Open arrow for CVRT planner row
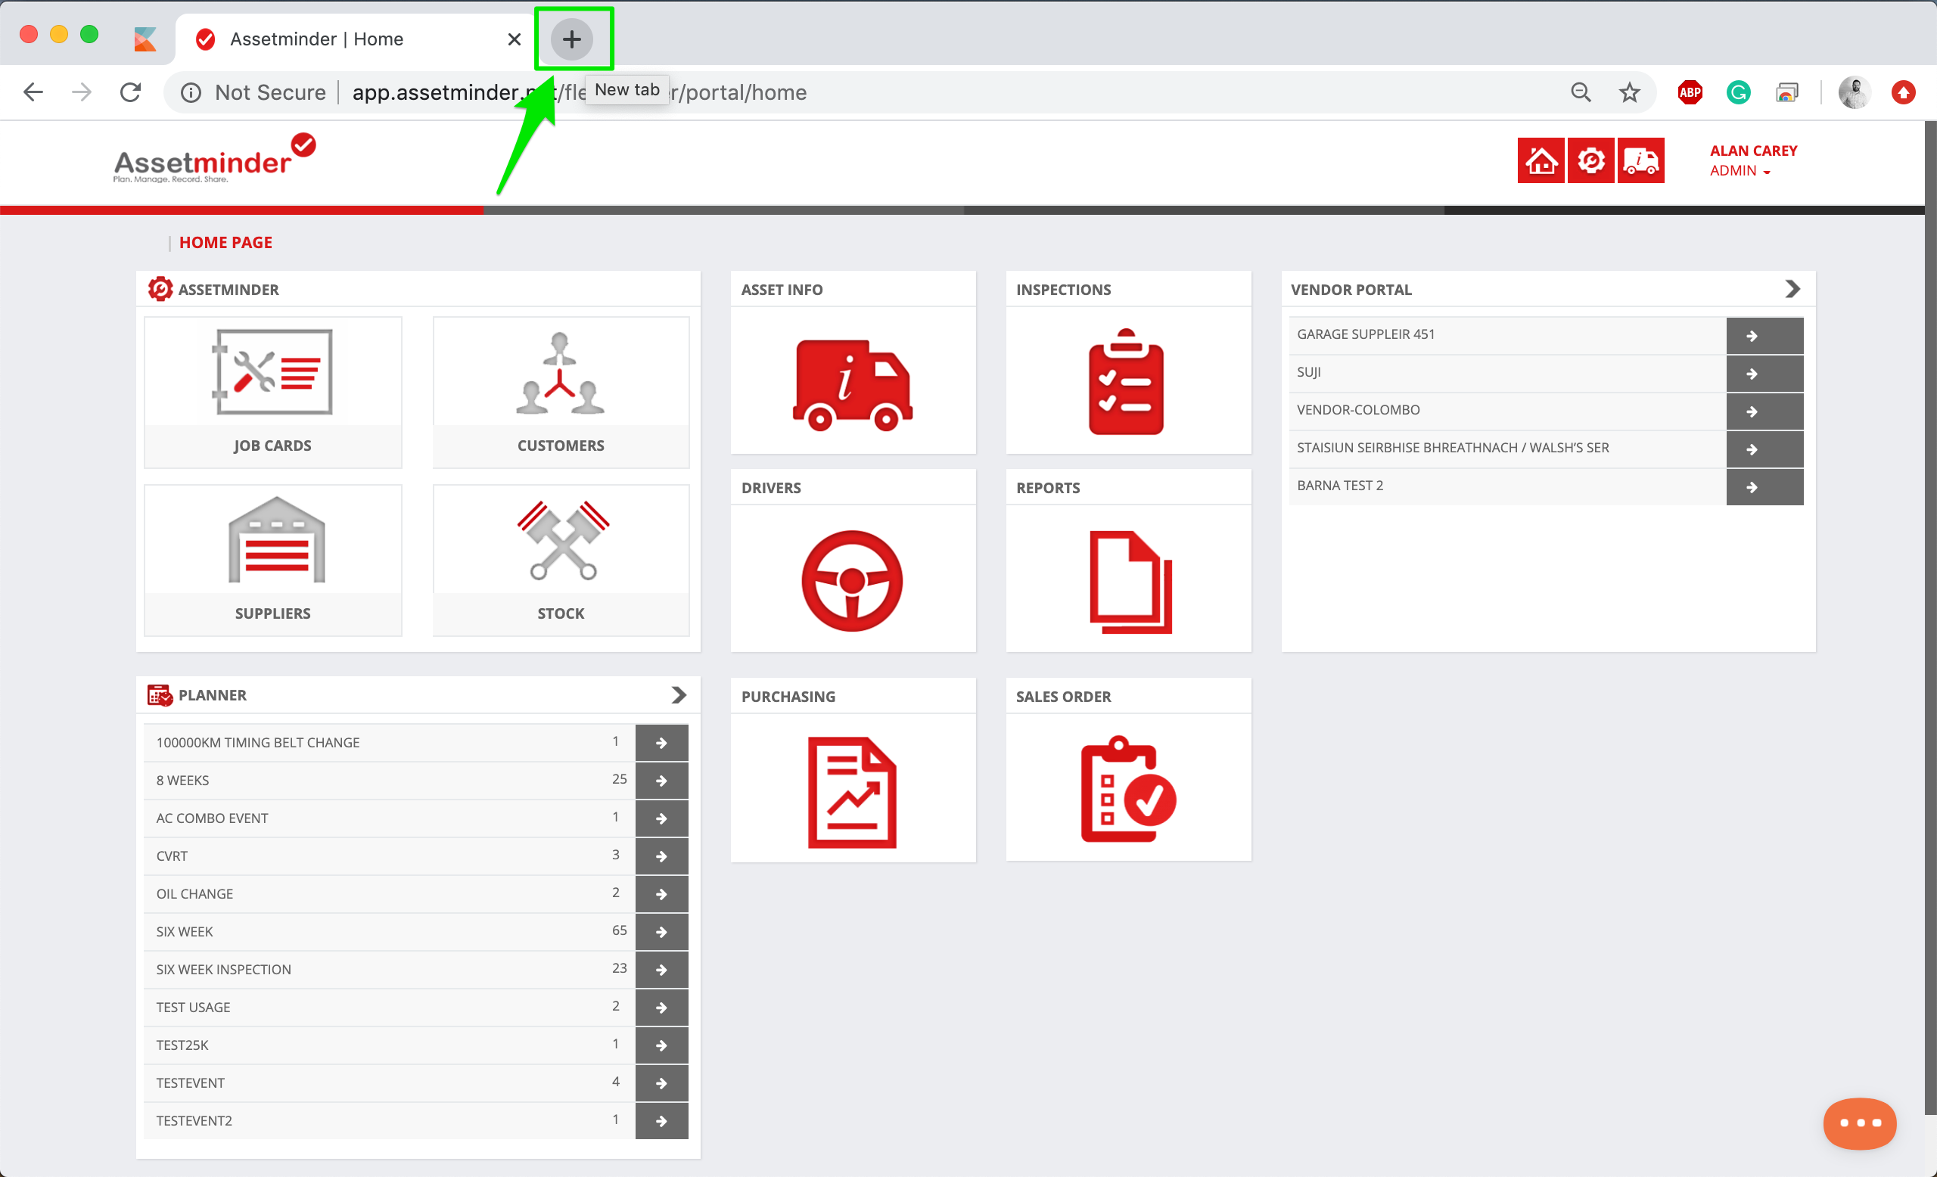The width and height of the screenshot is (1937, 1177). (x=661, y=856)
